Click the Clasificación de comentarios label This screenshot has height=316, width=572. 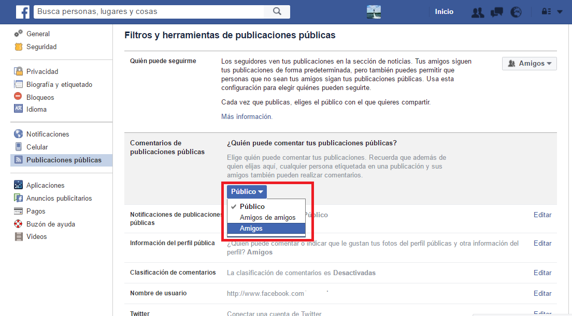click(x=173, y=273)
